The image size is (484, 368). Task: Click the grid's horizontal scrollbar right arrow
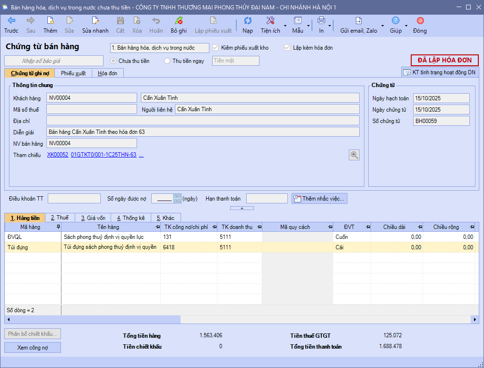click(475, 320)
